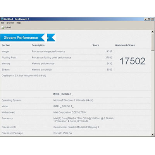
Task: Click 'Intel Corporation DZ87KLT75K' value
Action: 70,112
